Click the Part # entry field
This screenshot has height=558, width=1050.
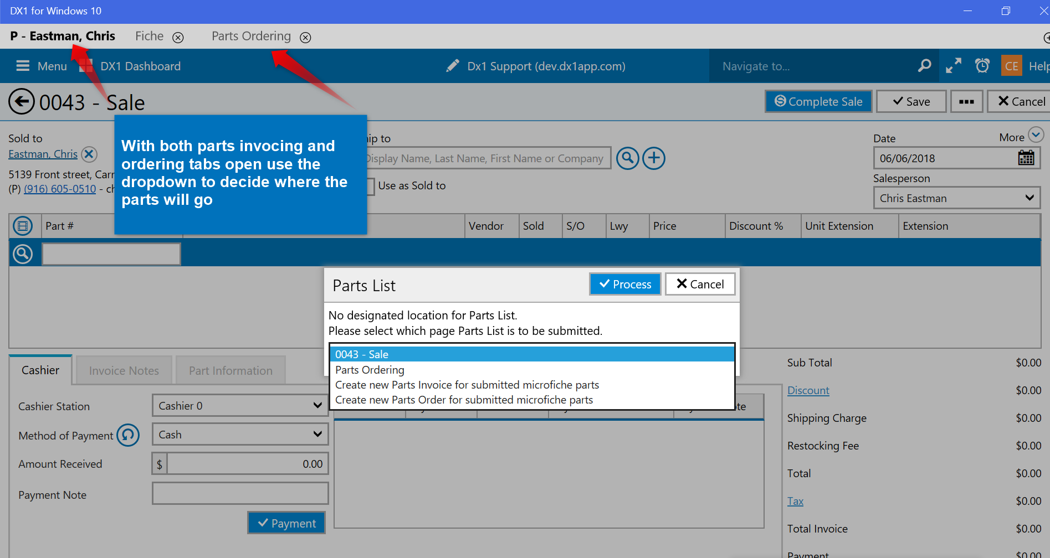111,254
